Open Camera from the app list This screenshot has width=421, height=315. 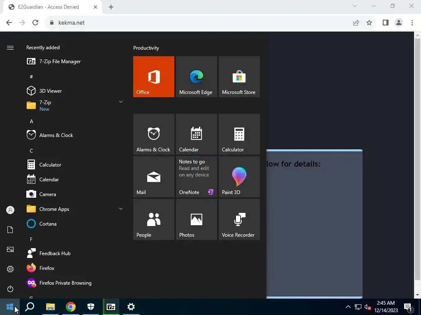click(75, 194)
